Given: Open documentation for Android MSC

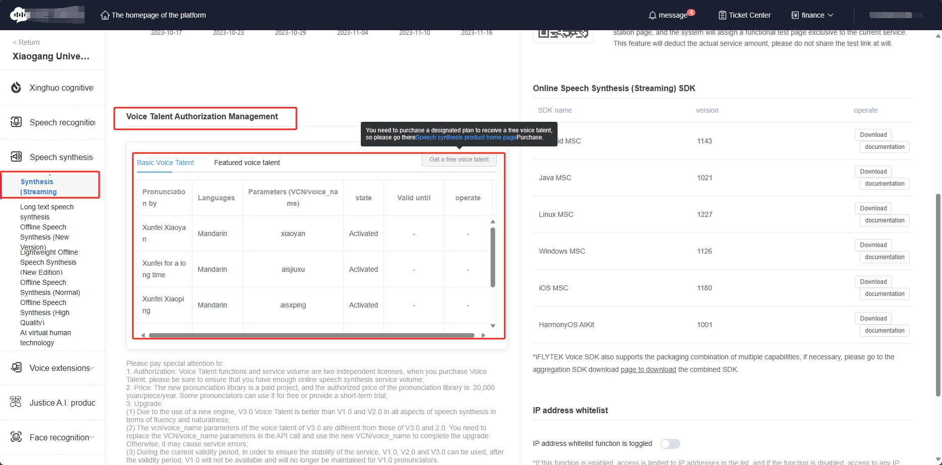Looking at the screenshot, I should coord(885,147).
